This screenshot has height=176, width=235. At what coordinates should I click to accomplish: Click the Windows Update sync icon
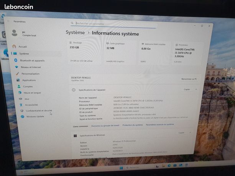pyautogui.click(x=23, y=116)
